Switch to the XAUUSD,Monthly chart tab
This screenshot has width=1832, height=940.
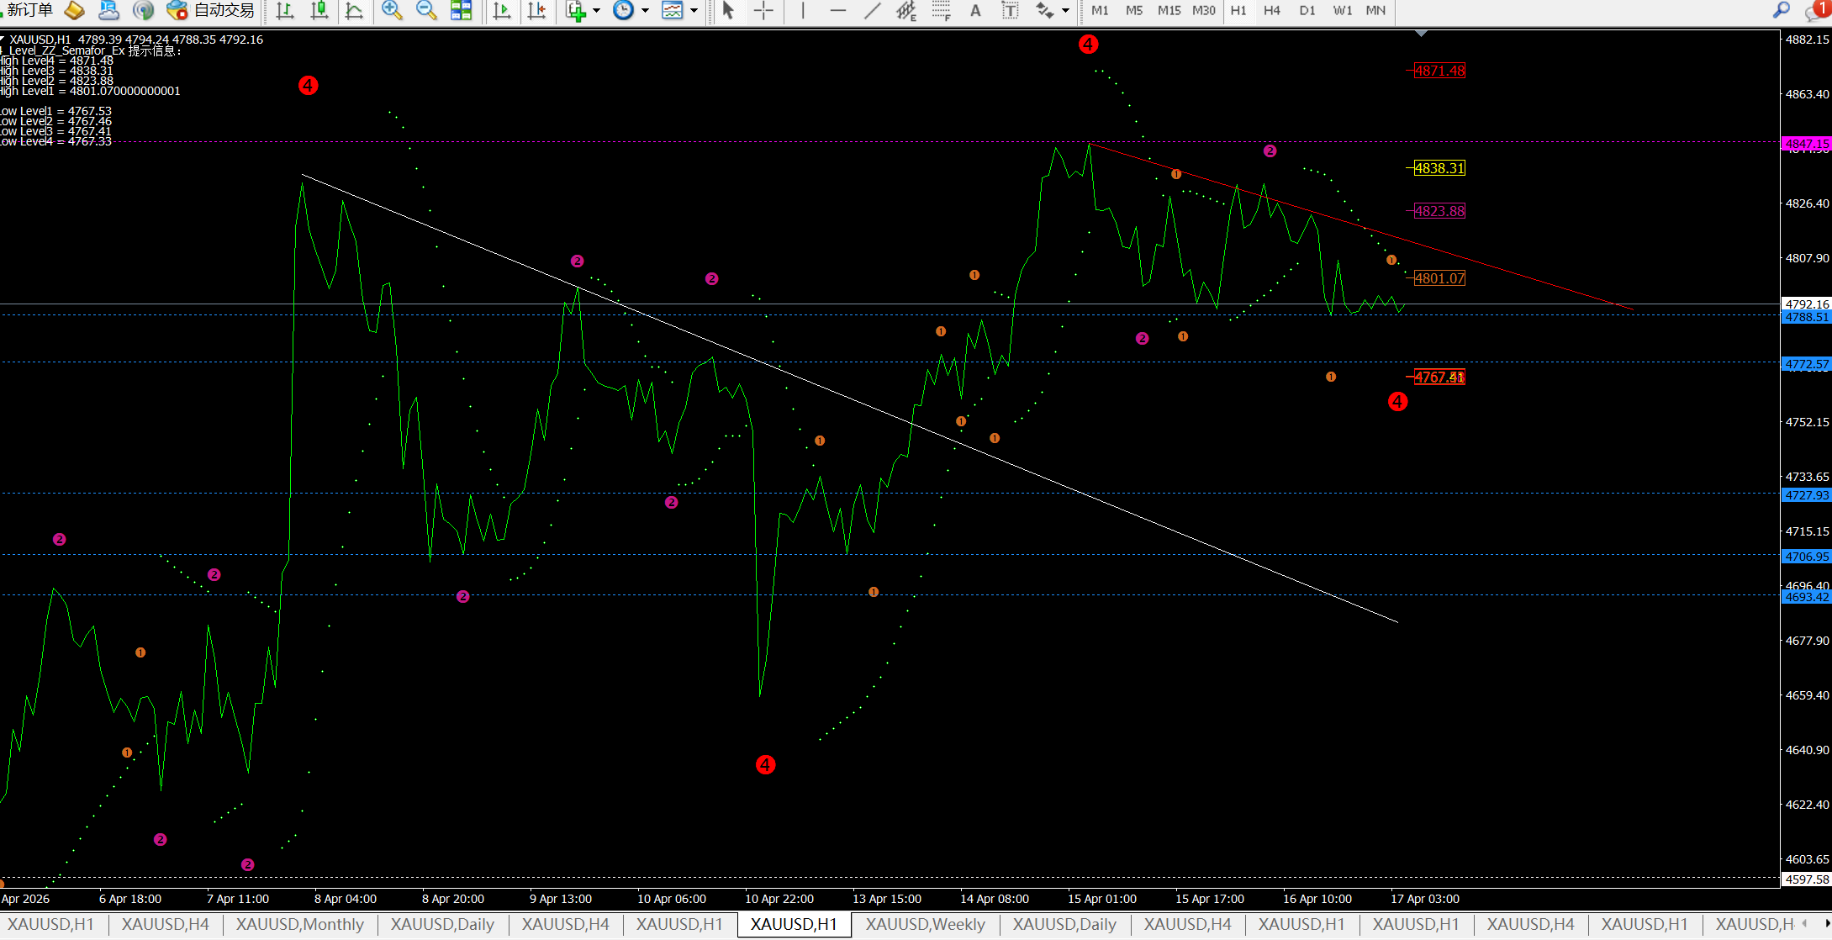point(299,924)
